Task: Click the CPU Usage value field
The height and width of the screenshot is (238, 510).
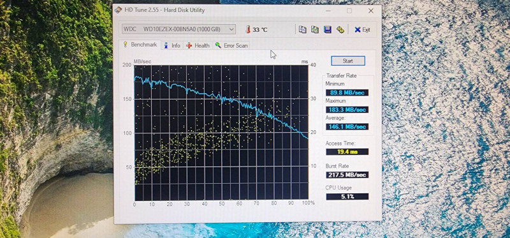Action: pyautogui.click(x=347, y=197)
